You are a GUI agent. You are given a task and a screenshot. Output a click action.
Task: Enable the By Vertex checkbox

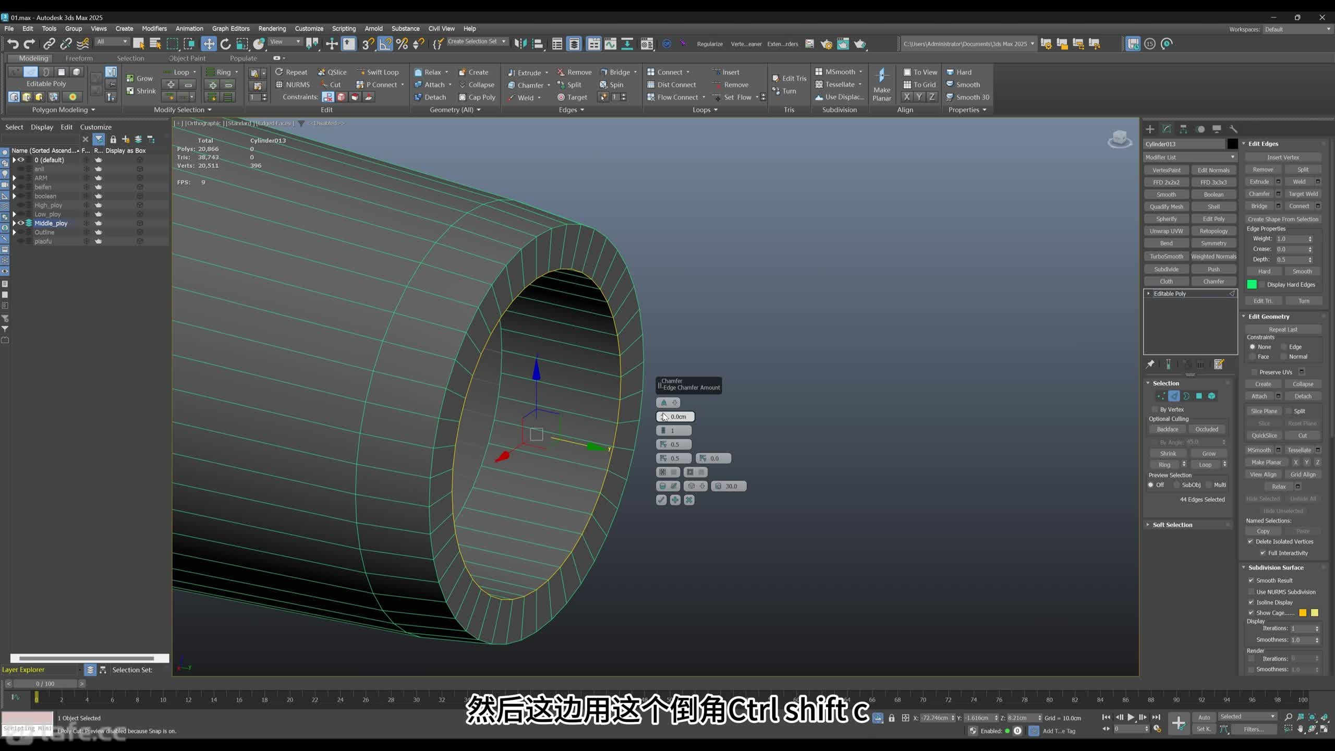(x=1155, y=410)
